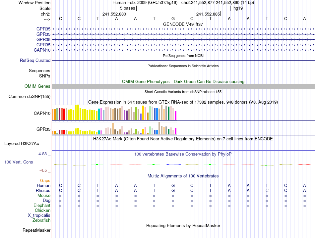Click the RepeatMasker track label
Image resolution: width=315 pixels, height=238 pixels.
click(36, 230)
